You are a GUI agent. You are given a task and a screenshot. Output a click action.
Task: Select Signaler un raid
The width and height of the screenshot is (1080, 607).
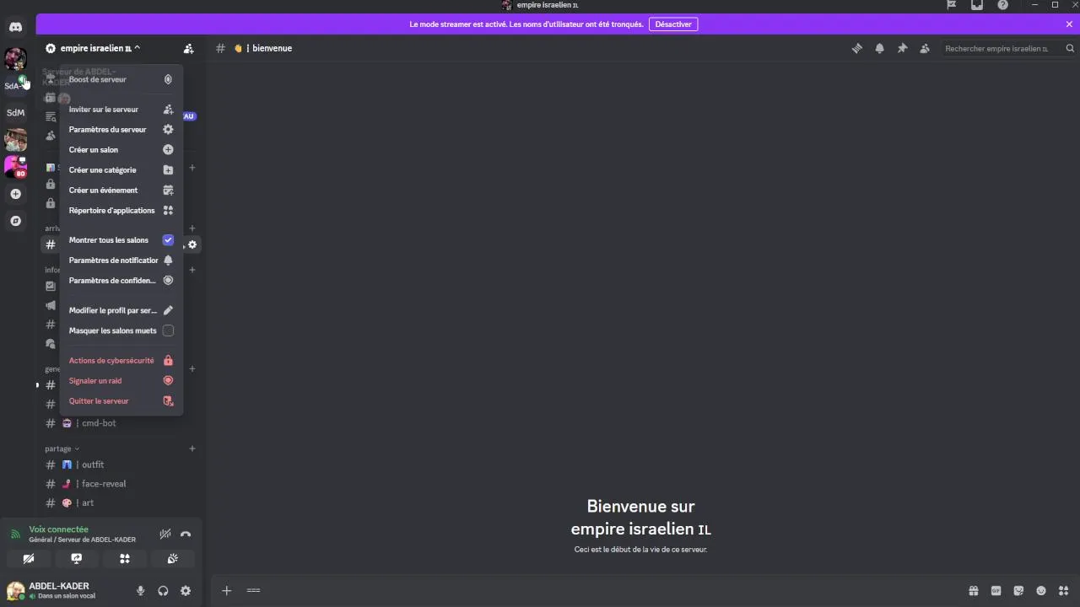point(121,381)
